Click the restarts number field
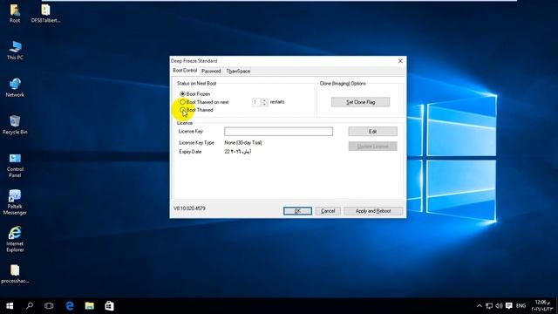Screen dimensions: 558x314 click(x=256, y=102)
